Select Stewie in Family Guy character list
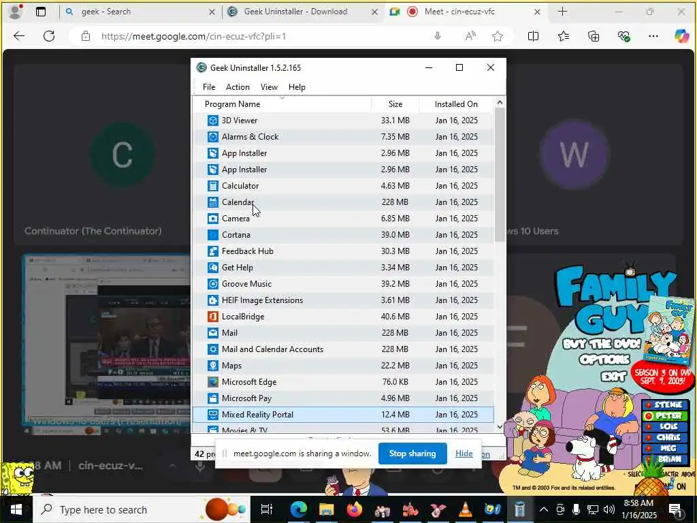Image resolution: width=697 pixels, height=523 pixels. [664, 405]
